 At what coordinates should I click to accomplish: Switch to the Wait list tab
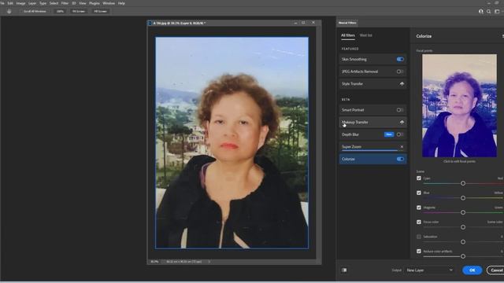tap(365, 35)
